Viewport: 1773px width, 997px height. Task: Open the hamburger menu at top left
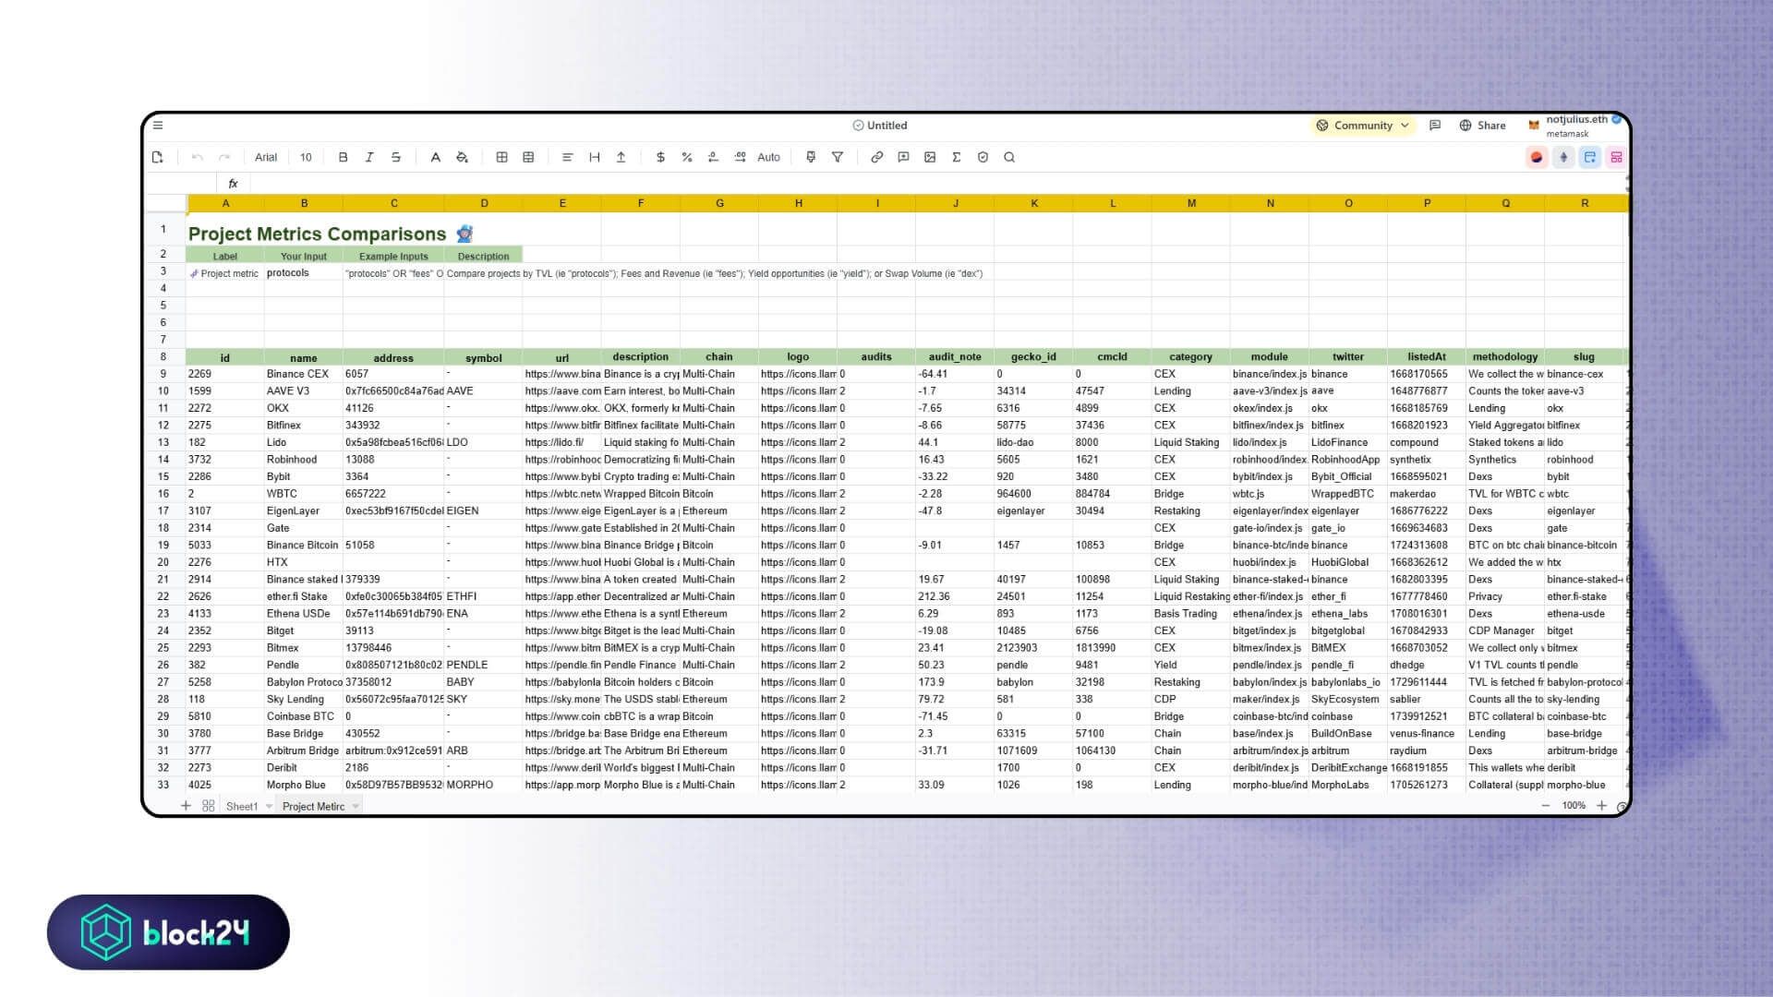(x=158, y=126)
